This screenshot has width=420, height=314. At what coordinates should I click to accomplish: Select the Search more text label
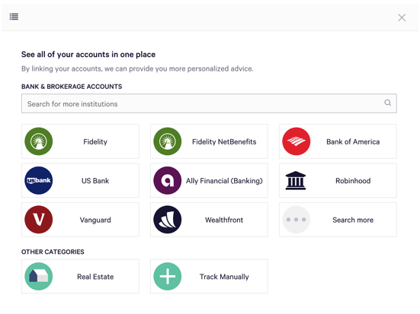click(x=353, y=220)
